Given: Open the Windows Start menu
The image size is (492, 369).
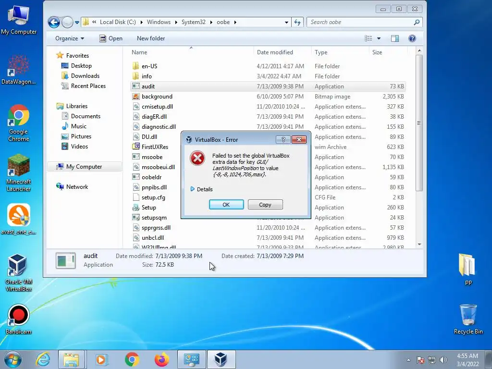Looking at the screenshot, I should (12, 359).
